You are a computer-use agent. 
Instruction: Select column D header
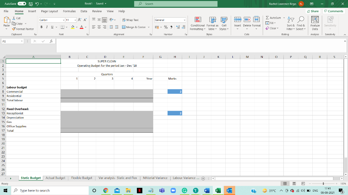pyautogui.click(x=105, y=57)
